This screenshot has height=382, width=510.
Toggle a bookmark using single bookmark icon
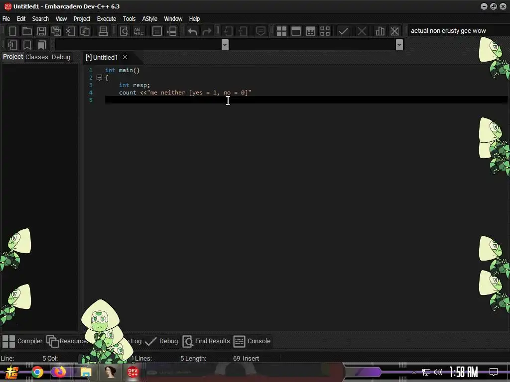27,45
